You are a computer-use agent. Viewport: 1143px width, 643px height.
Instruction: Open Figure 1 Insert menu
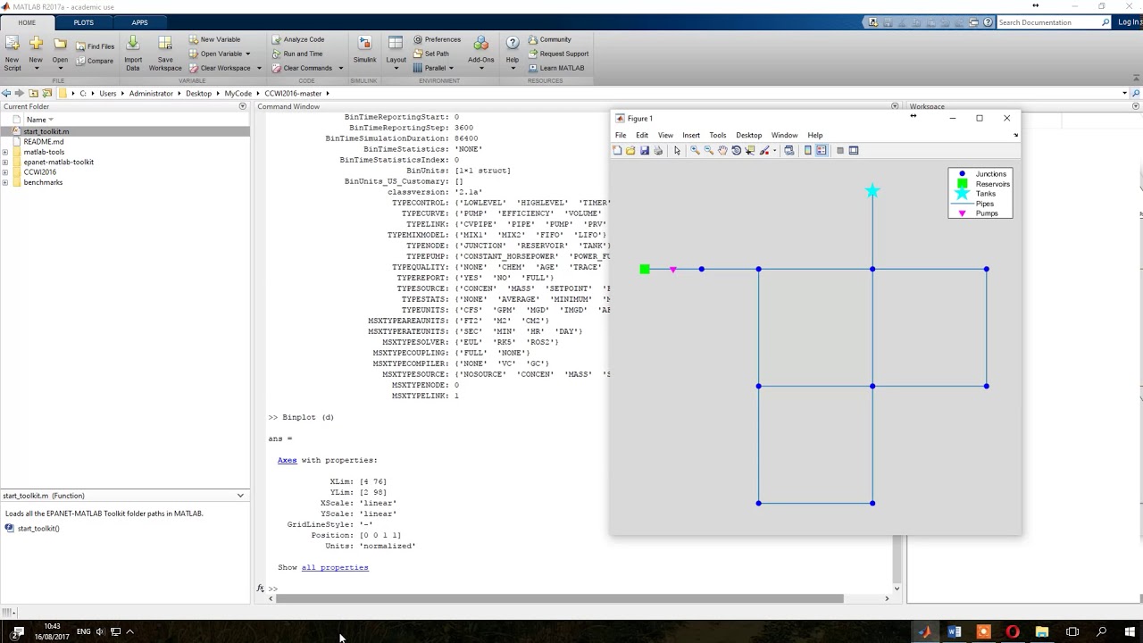click(x=691, y=135)
